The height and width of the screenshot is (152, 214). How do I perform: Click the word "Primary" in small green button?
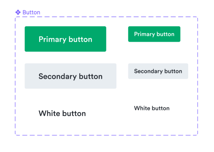pyautogui.click(x=144, y=34)
